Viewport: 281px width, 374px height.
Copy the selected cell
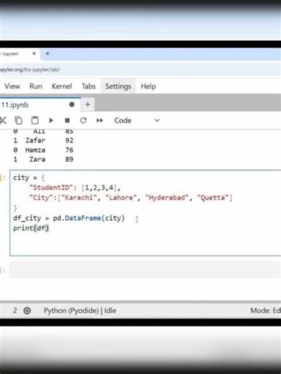[19, 120]
